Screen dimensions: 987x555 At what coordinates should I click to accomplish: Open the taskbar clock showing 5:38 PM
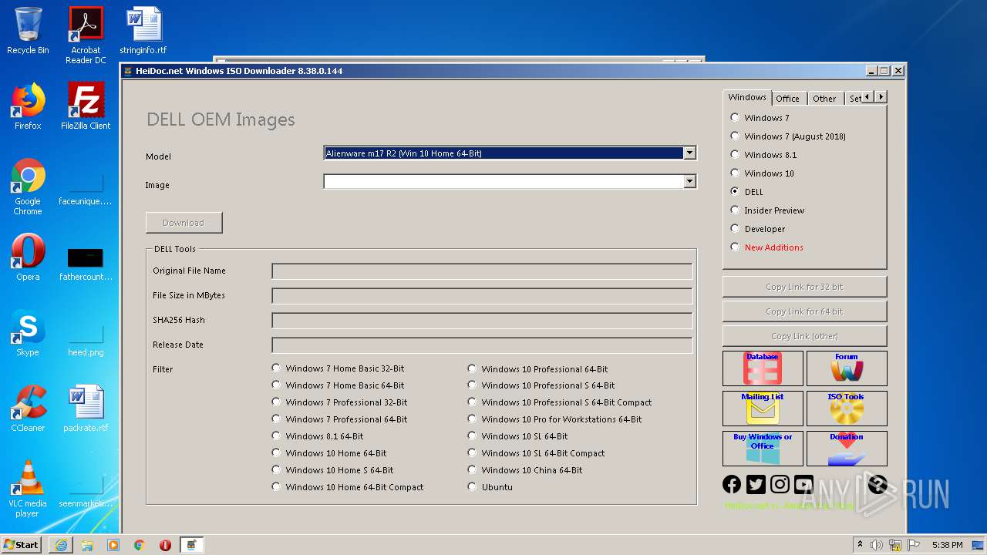[x=947, y=545]
